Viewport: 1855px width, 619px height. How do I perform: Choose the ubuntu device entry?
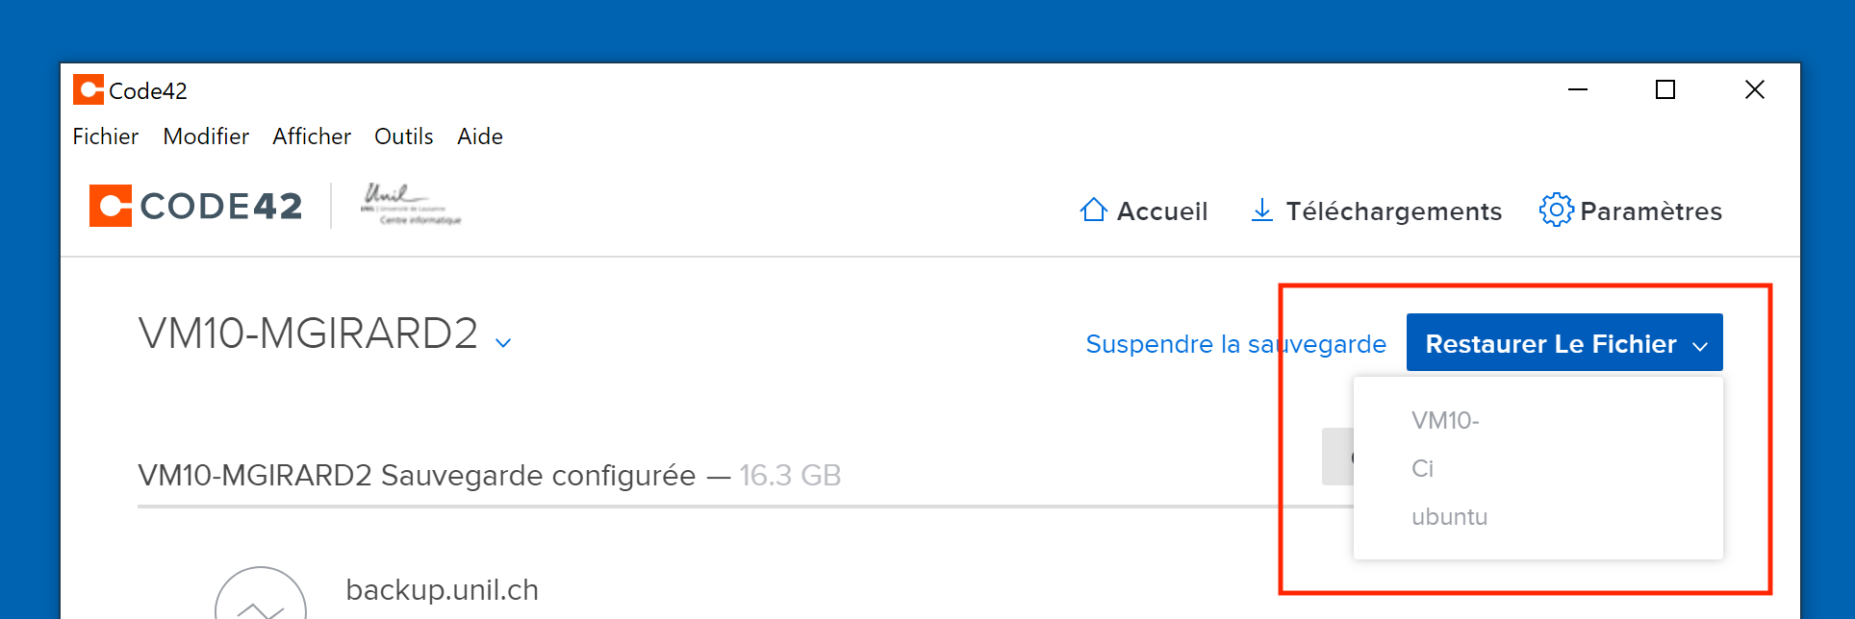[1449, 517]
